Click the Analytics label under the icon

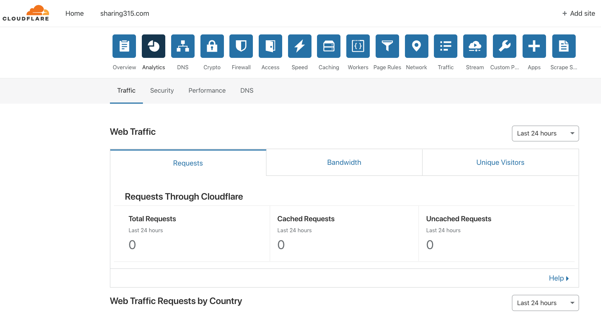pyautogui.click(x=154, y=67)
